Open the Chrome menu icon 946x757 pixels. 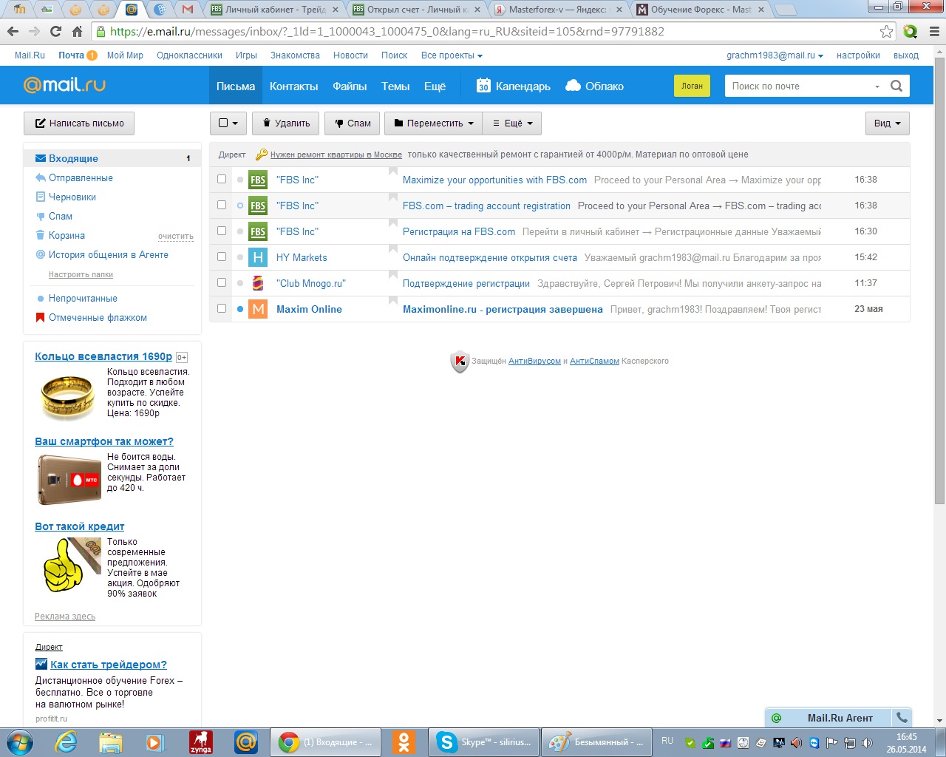[x=934, y=32]
